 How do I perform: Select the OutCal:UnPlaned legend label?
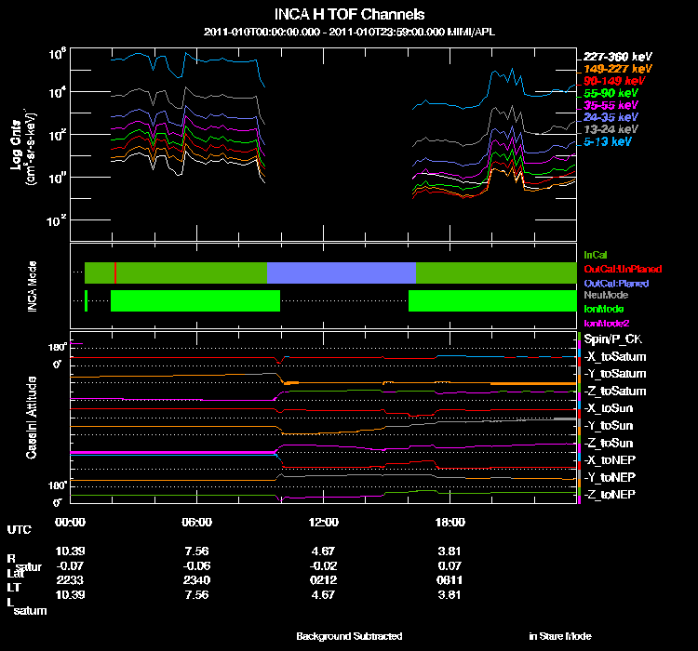623,269
